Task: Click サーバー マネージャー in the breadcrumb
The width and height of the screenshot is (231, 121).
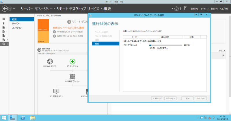Action: [37, 9]
